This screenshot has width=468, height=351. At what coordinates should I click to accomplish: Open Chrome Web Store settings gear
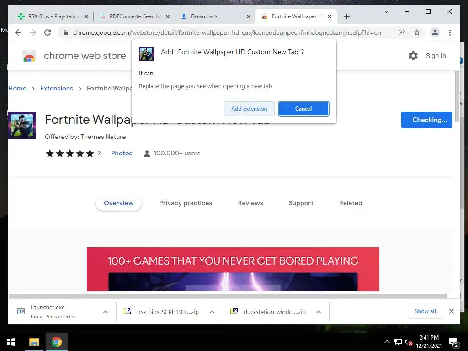pyautogui.click(x=413, y=56)
